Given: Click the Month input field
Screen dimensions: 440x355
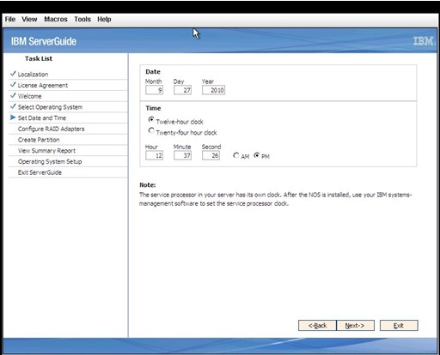Looking at the screenshot, I should [154, 90].
